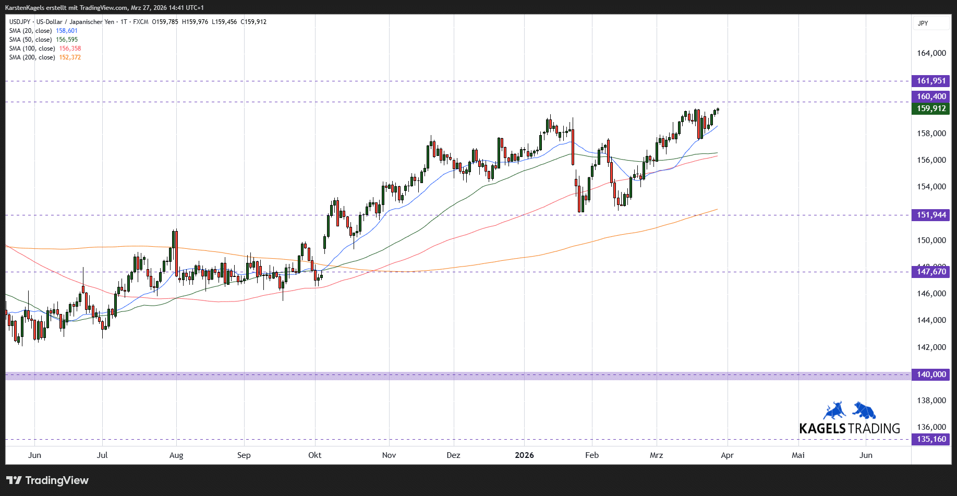Click the TradingView logo icon
Image resolution: width=957 pixels, height=496 pixels.
(14, 480)
